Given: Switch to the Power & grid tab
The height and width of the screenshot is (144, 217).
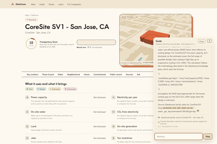Looking at the screenshot, I should pyautogui.click(x=48, y=74).
